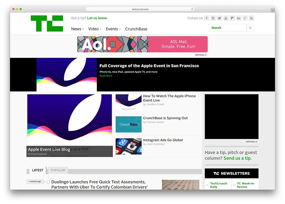
Task: Subscribe plus icon for TechCrunch Daily
Action: pos(207,185)
